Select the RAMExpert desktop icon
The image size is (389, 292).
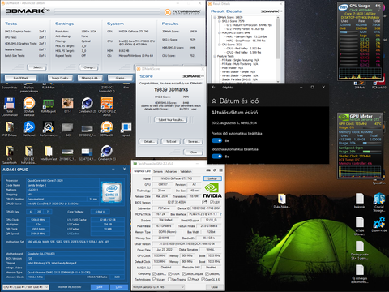[x=49, y=105]
